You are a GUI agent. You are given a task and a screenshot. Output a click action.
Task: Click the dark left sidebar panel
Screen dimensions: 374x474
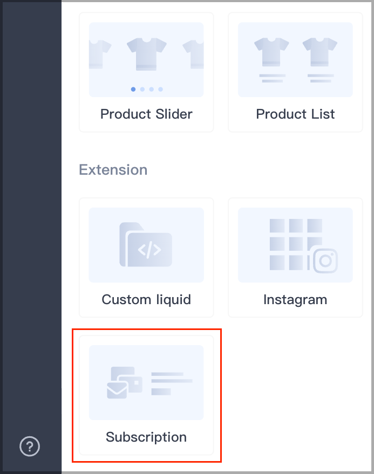32,237
